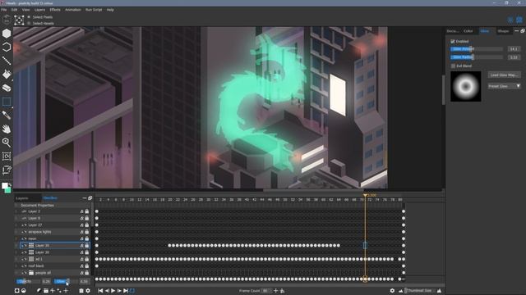
Task: Open the Help menu
Action: [110, 10]
